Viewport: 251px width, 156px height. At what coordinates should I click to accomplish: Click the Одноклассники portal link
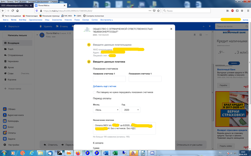click(x=36, y=20)
